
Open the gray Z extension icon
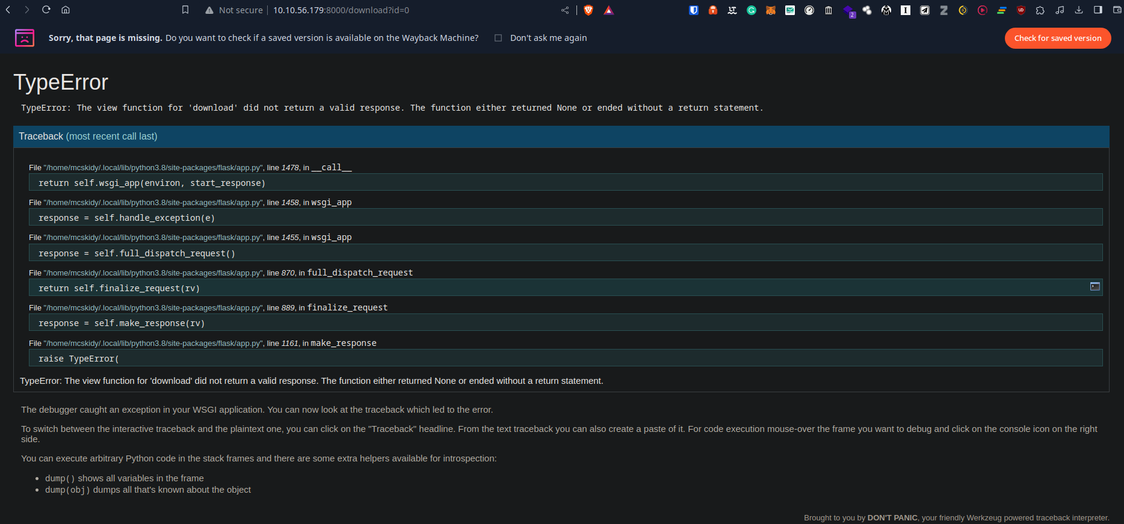(944, 10)
